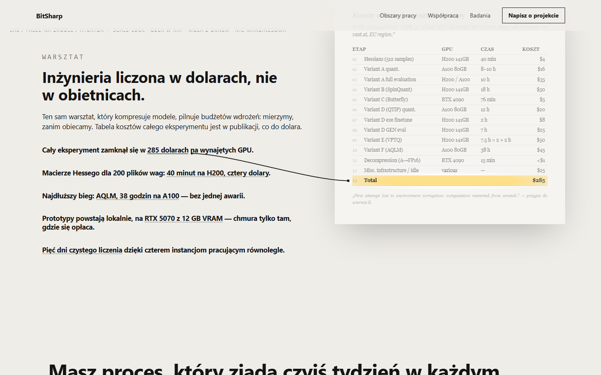Click underlined 'RTX 5070 z 12 GB VRAM'
Viewport: 601px width, 375px height.
[184, 218]
